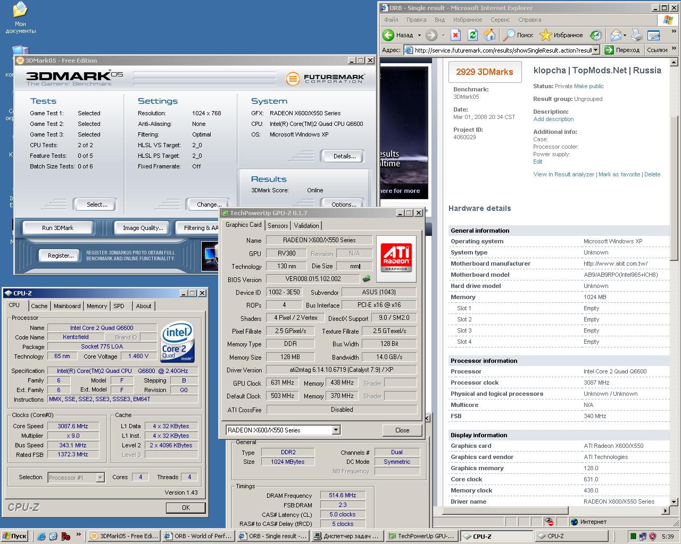Open the Файл menu in Internet Explorer
This screenshot has height=544, width=681.
pos(391,20)
